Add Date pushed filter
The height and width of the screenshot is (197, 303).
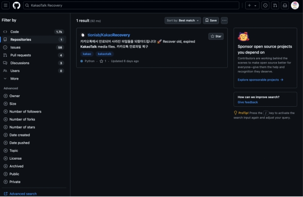[17, 143]
